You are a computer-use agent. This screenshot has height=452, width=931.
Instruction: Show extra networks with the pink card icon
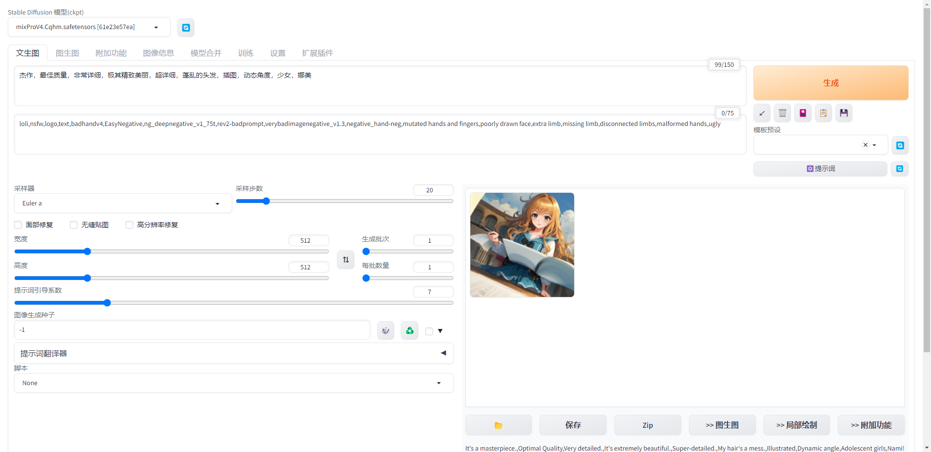click(x=803, y=113)
